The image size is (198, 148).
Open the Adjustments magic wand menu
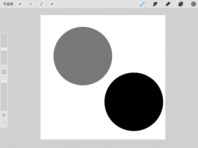pyautogui.click(x=31, y=4)
